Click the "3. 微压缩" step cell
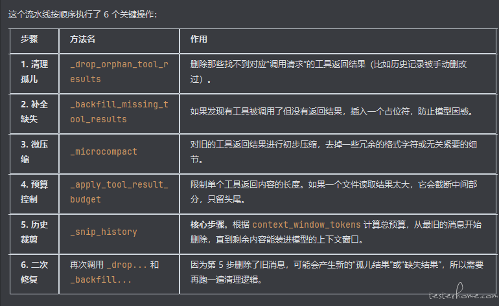Image resolution: width=499 pixels, height=306 pixels. pyautogui.click(x=34, y=151)
